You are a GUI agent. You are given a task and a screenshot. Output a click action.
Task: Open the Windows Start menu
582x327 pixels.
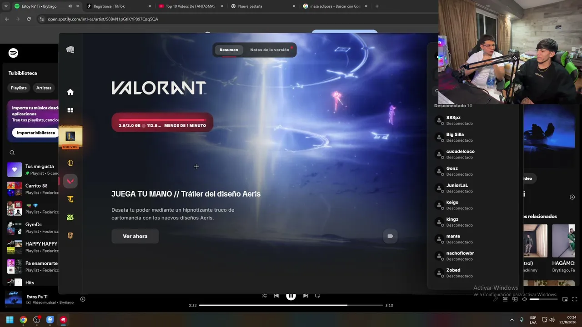(x=10, y=320)
